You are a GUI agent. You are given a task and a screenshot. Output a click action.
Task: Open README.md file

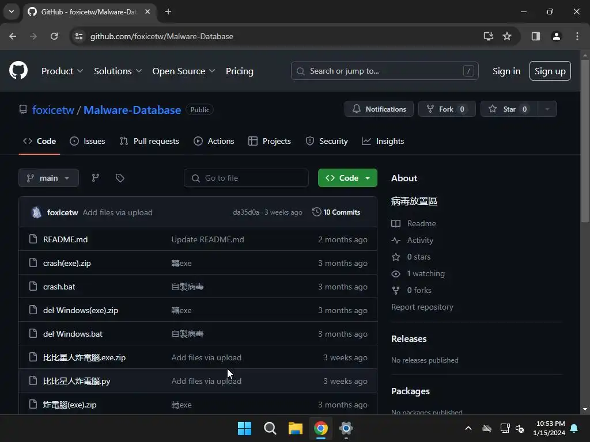(x=65, y=239)
